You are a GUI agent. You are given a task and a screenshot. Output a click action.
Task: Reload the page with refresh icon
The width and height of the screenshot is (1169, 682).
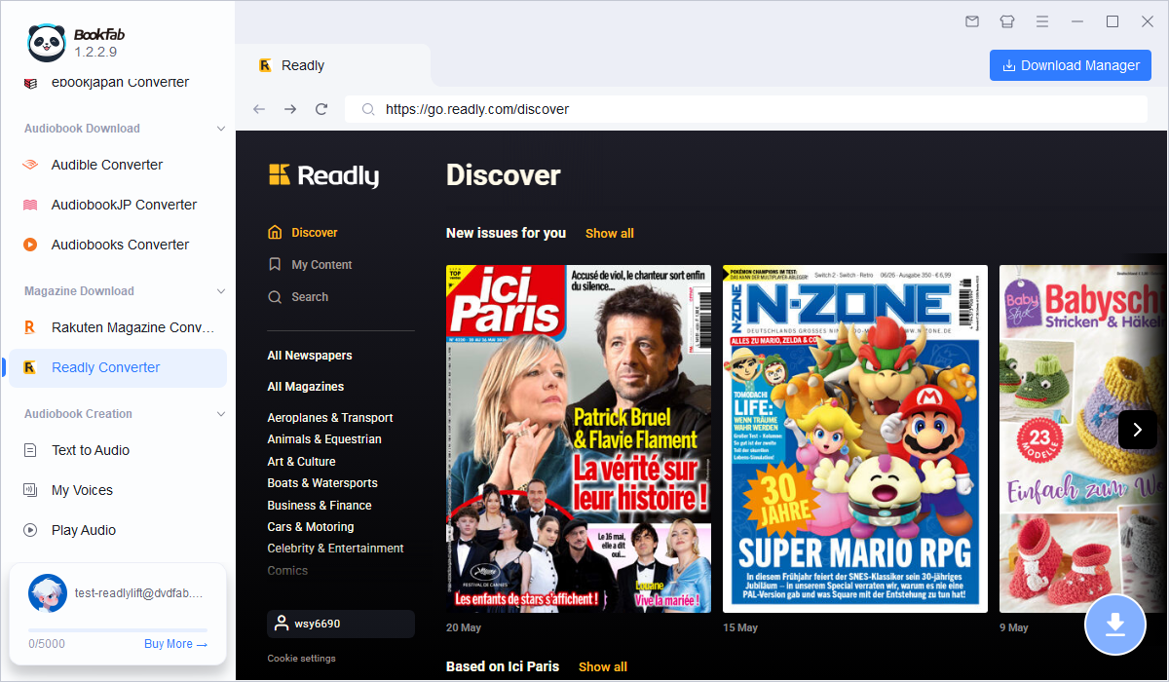pyautogui.click(x=321, y=109)
